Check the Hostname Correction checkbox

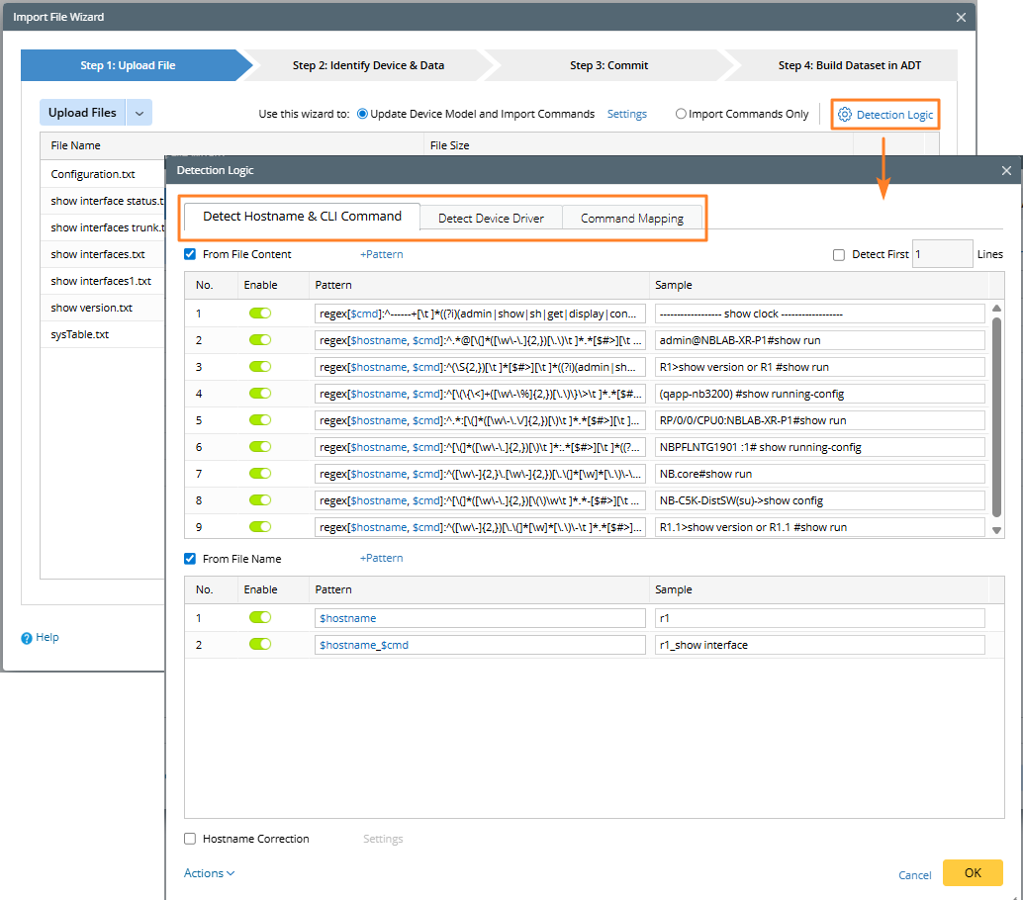pyautogui.click(x=190, y=839)
